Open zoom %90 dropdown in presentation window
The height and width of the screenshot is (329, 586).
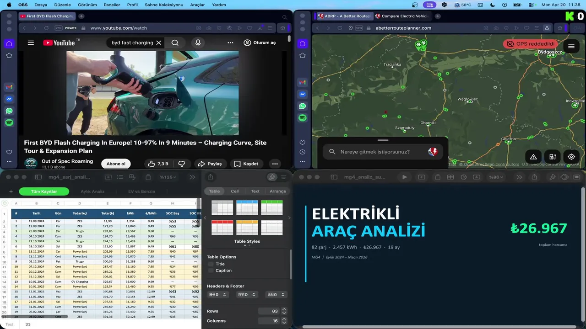click(497, 177)
